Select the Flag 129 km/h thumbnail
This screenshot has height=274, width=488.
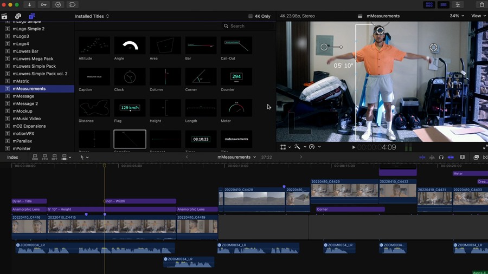[130, 108]
